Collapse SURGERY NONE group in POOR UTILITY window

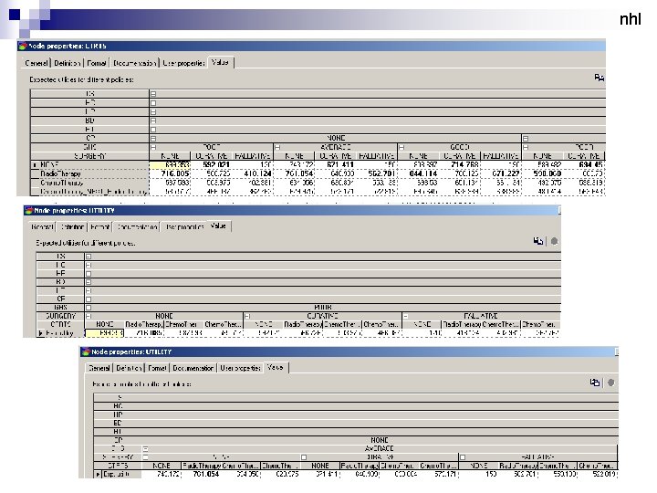pyautogui.click(x=89, y=316)
